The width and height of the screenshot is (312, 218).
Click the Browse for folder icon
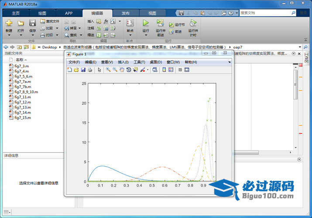[x=26, y=47]
